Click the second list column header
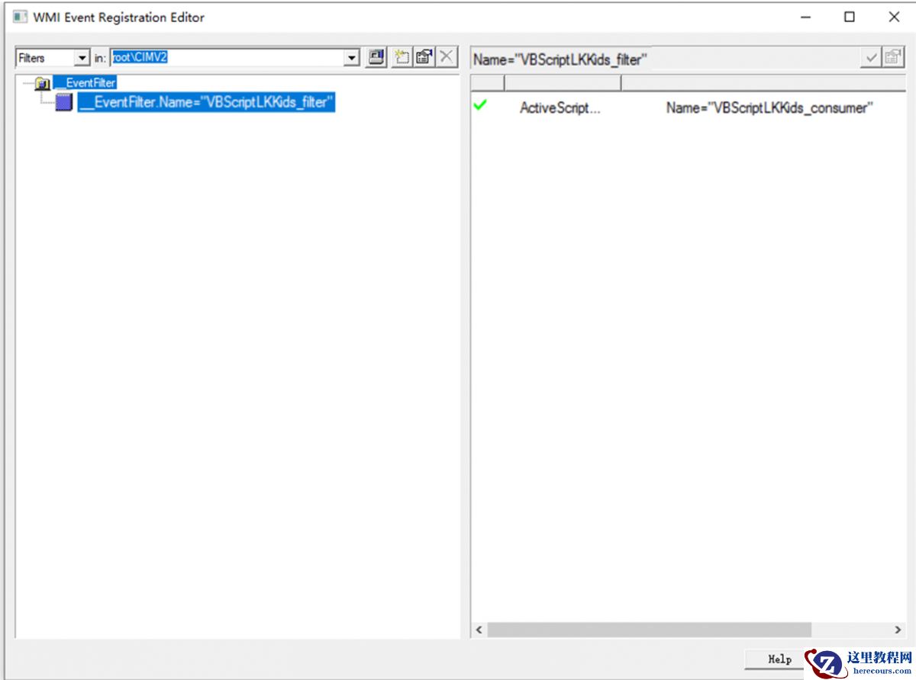 [563, 82]
